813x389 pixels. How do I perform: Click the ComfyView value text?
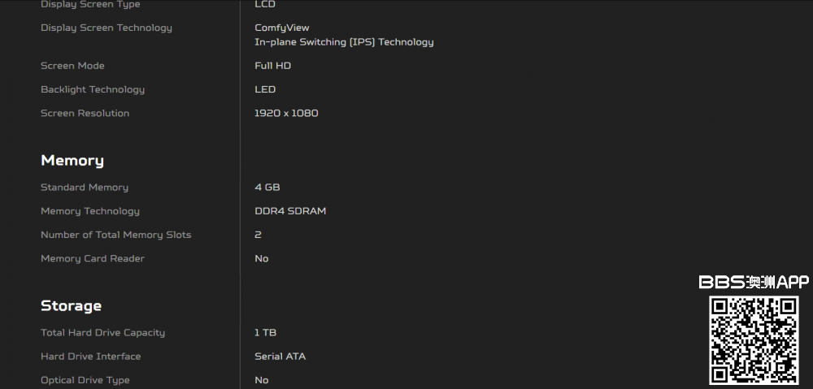coord(282,28)
